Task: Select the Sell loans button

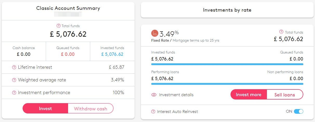Action: point(285,95)
